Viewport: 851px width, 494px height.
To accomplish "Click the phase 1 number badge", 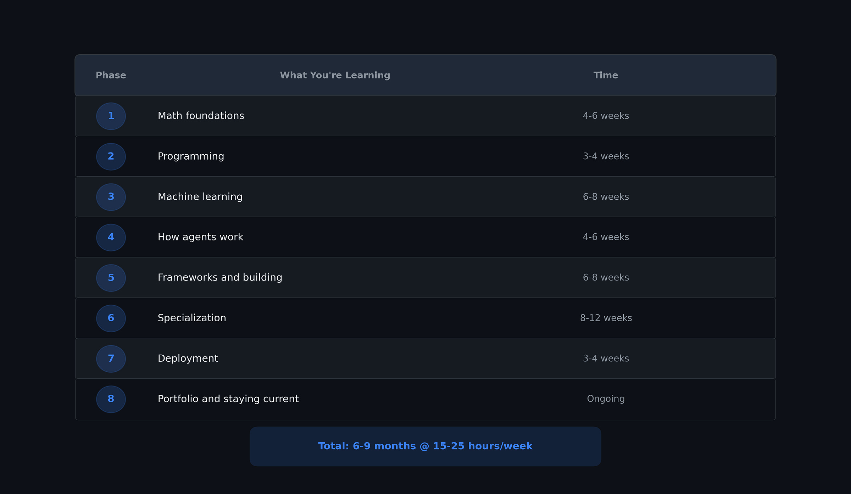I will click(x=111, y=116).
